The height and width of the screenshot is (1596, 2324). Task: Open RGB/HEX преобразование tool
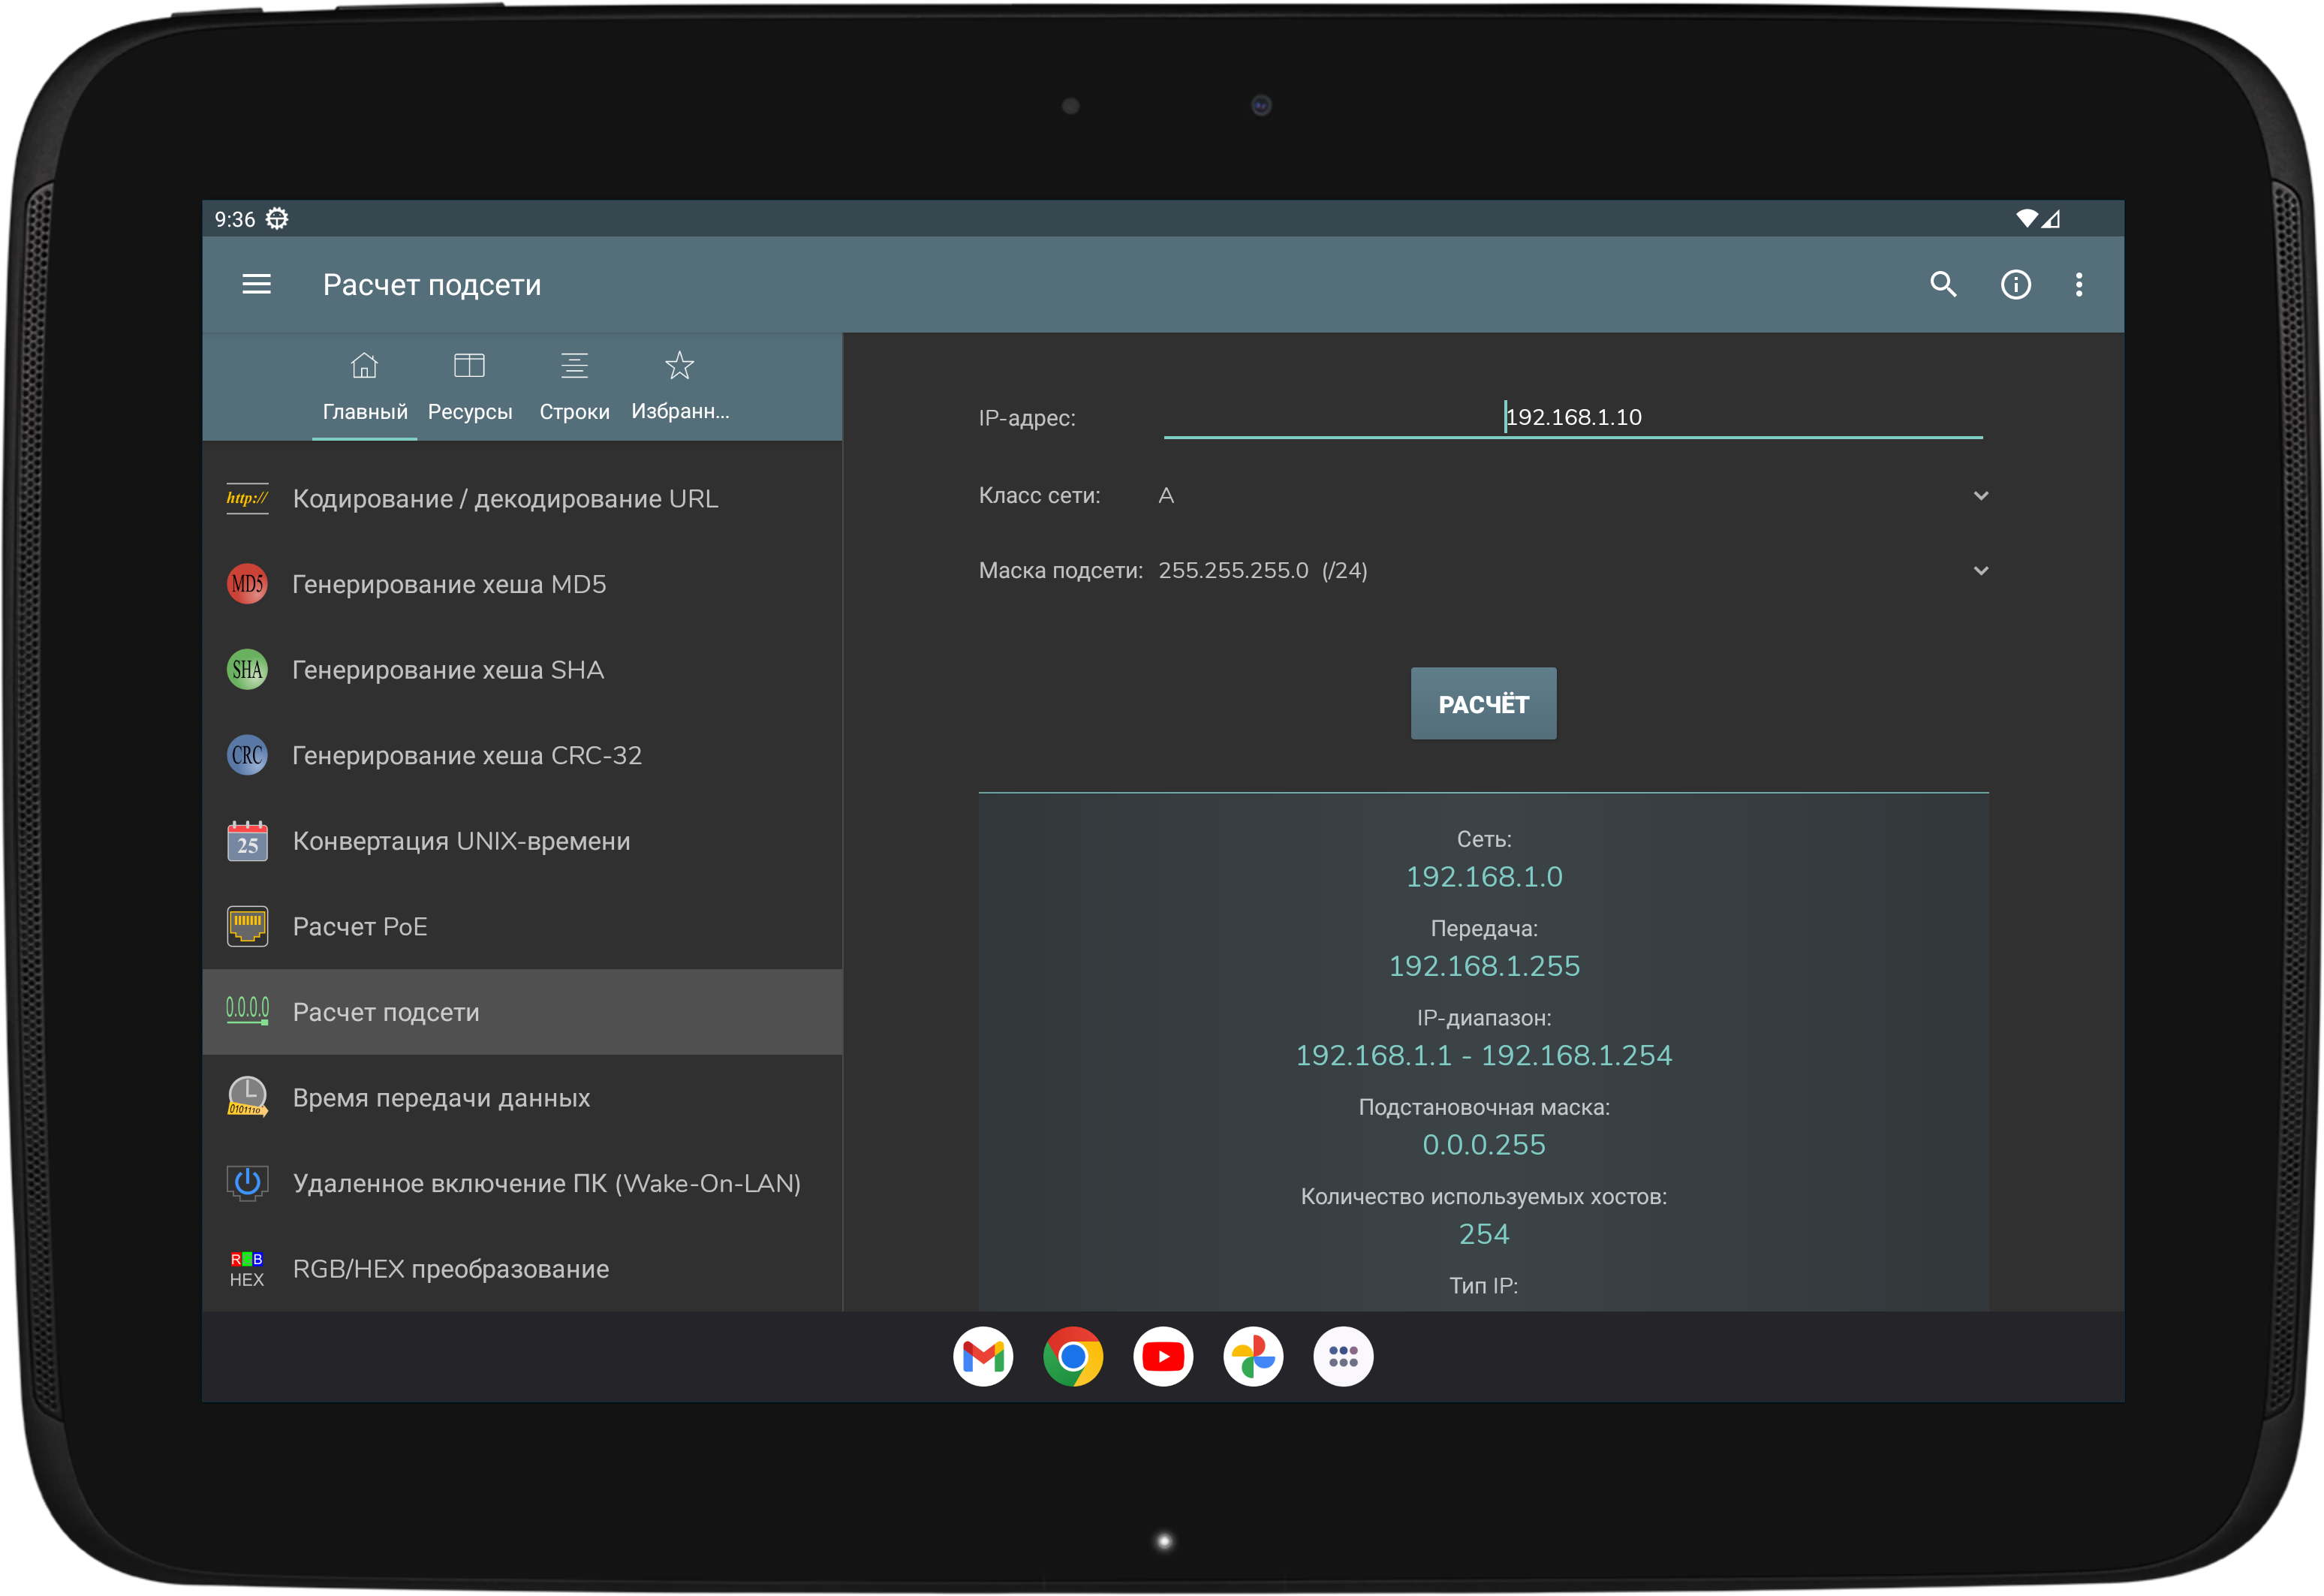point(522,1269)
